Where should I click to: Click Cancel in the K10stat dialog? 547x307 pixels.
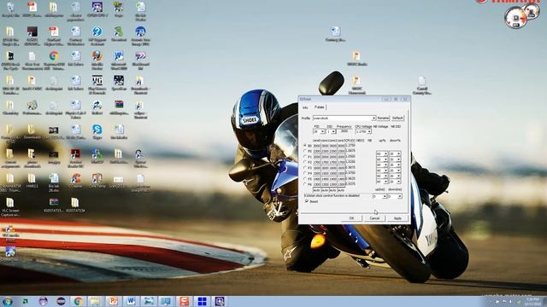tap(374, 218)
